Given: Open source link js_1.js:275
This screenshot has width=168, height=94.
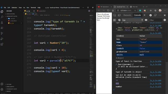Looking at the screenshot, I should (155, 87).
